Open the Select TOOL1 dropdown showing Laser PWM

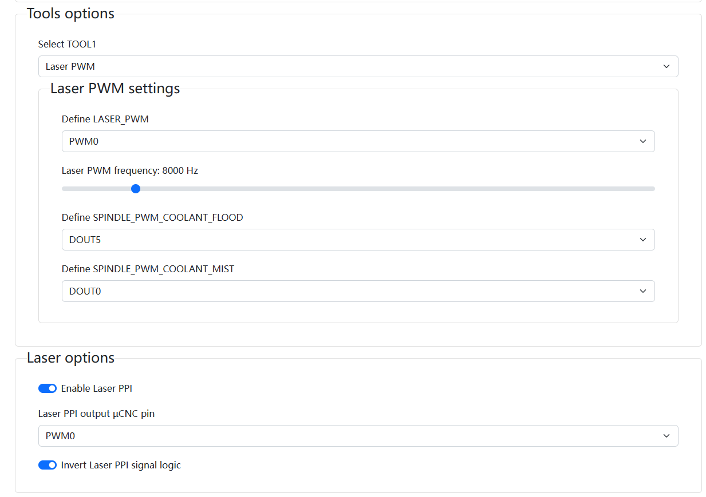click(x=358, y=66)
